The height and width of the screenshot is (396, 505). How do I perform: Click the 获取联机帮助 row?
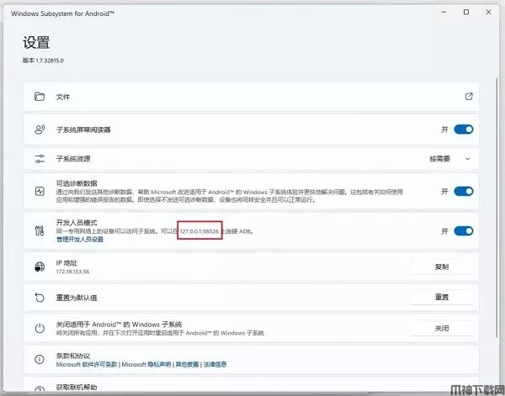click(x=251, y=385)
